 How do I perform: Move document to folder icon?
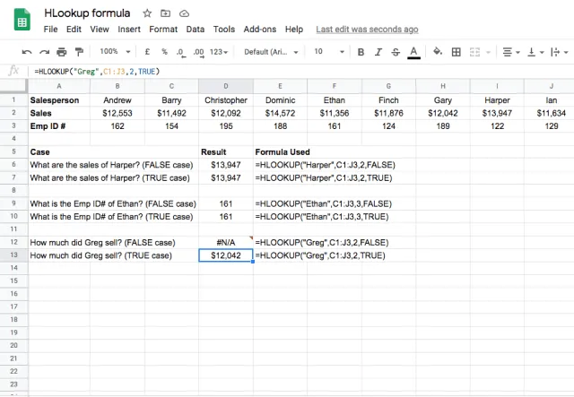(165, 13)
